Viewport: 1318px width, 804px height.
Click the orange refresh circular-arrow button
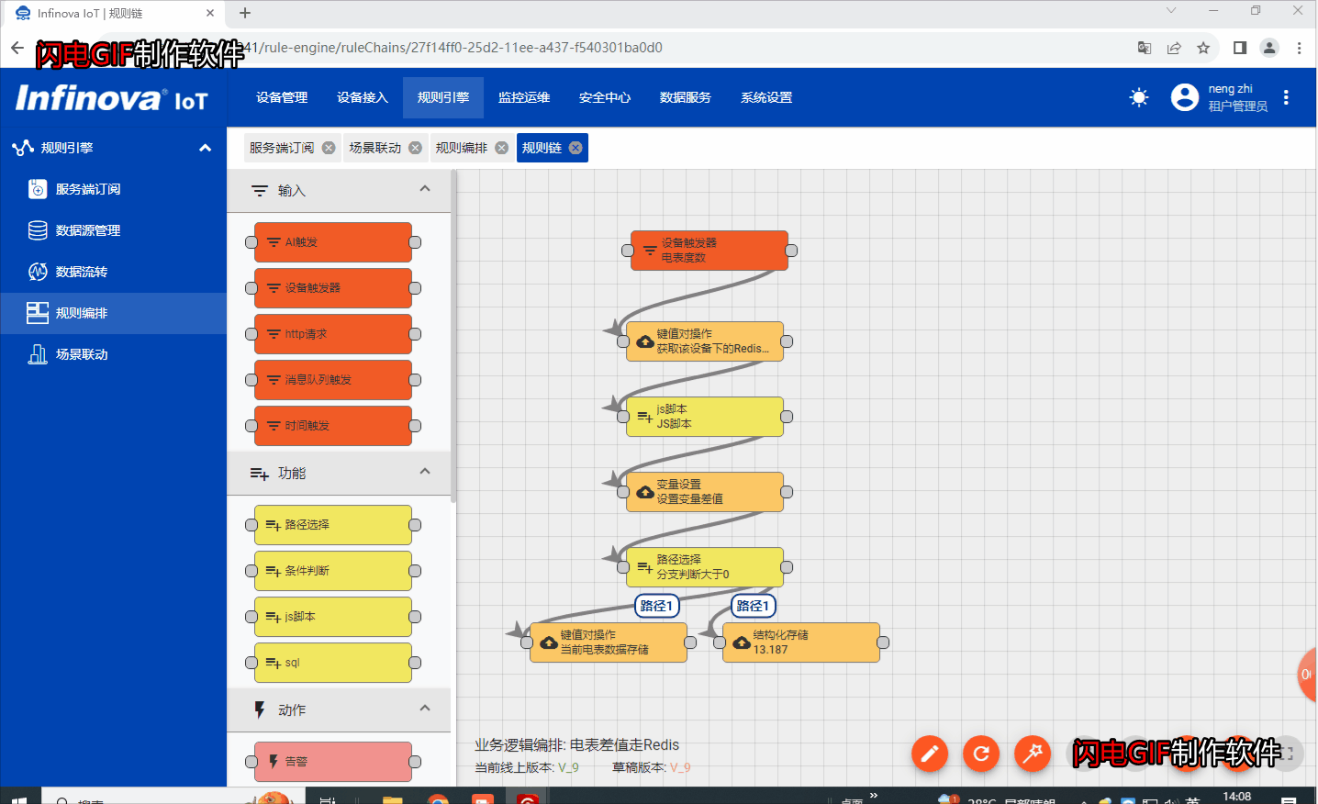981,754
